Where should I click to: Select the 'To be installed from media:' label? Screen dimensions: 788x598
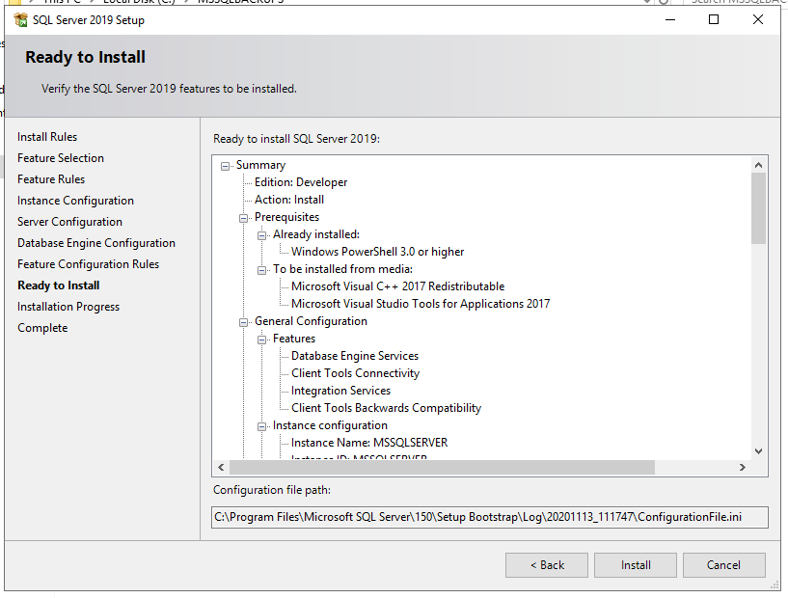(342, 269)
